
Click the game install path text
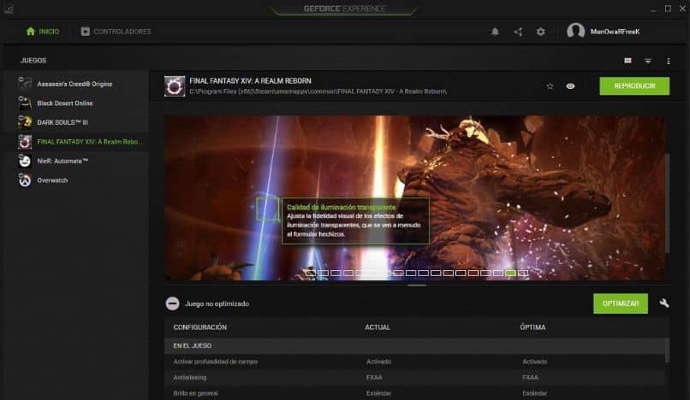(x=318, y=91)
